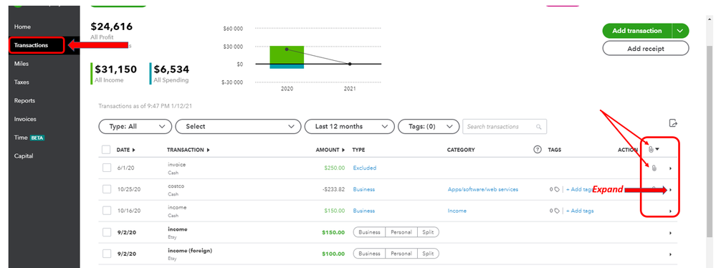Expand the 10/25/20 costco row
This screenshot has height=268, width=716.
point(670,190)
